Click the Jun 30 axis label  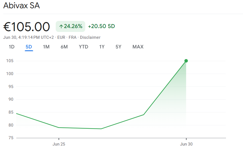(x=186, y=144)
